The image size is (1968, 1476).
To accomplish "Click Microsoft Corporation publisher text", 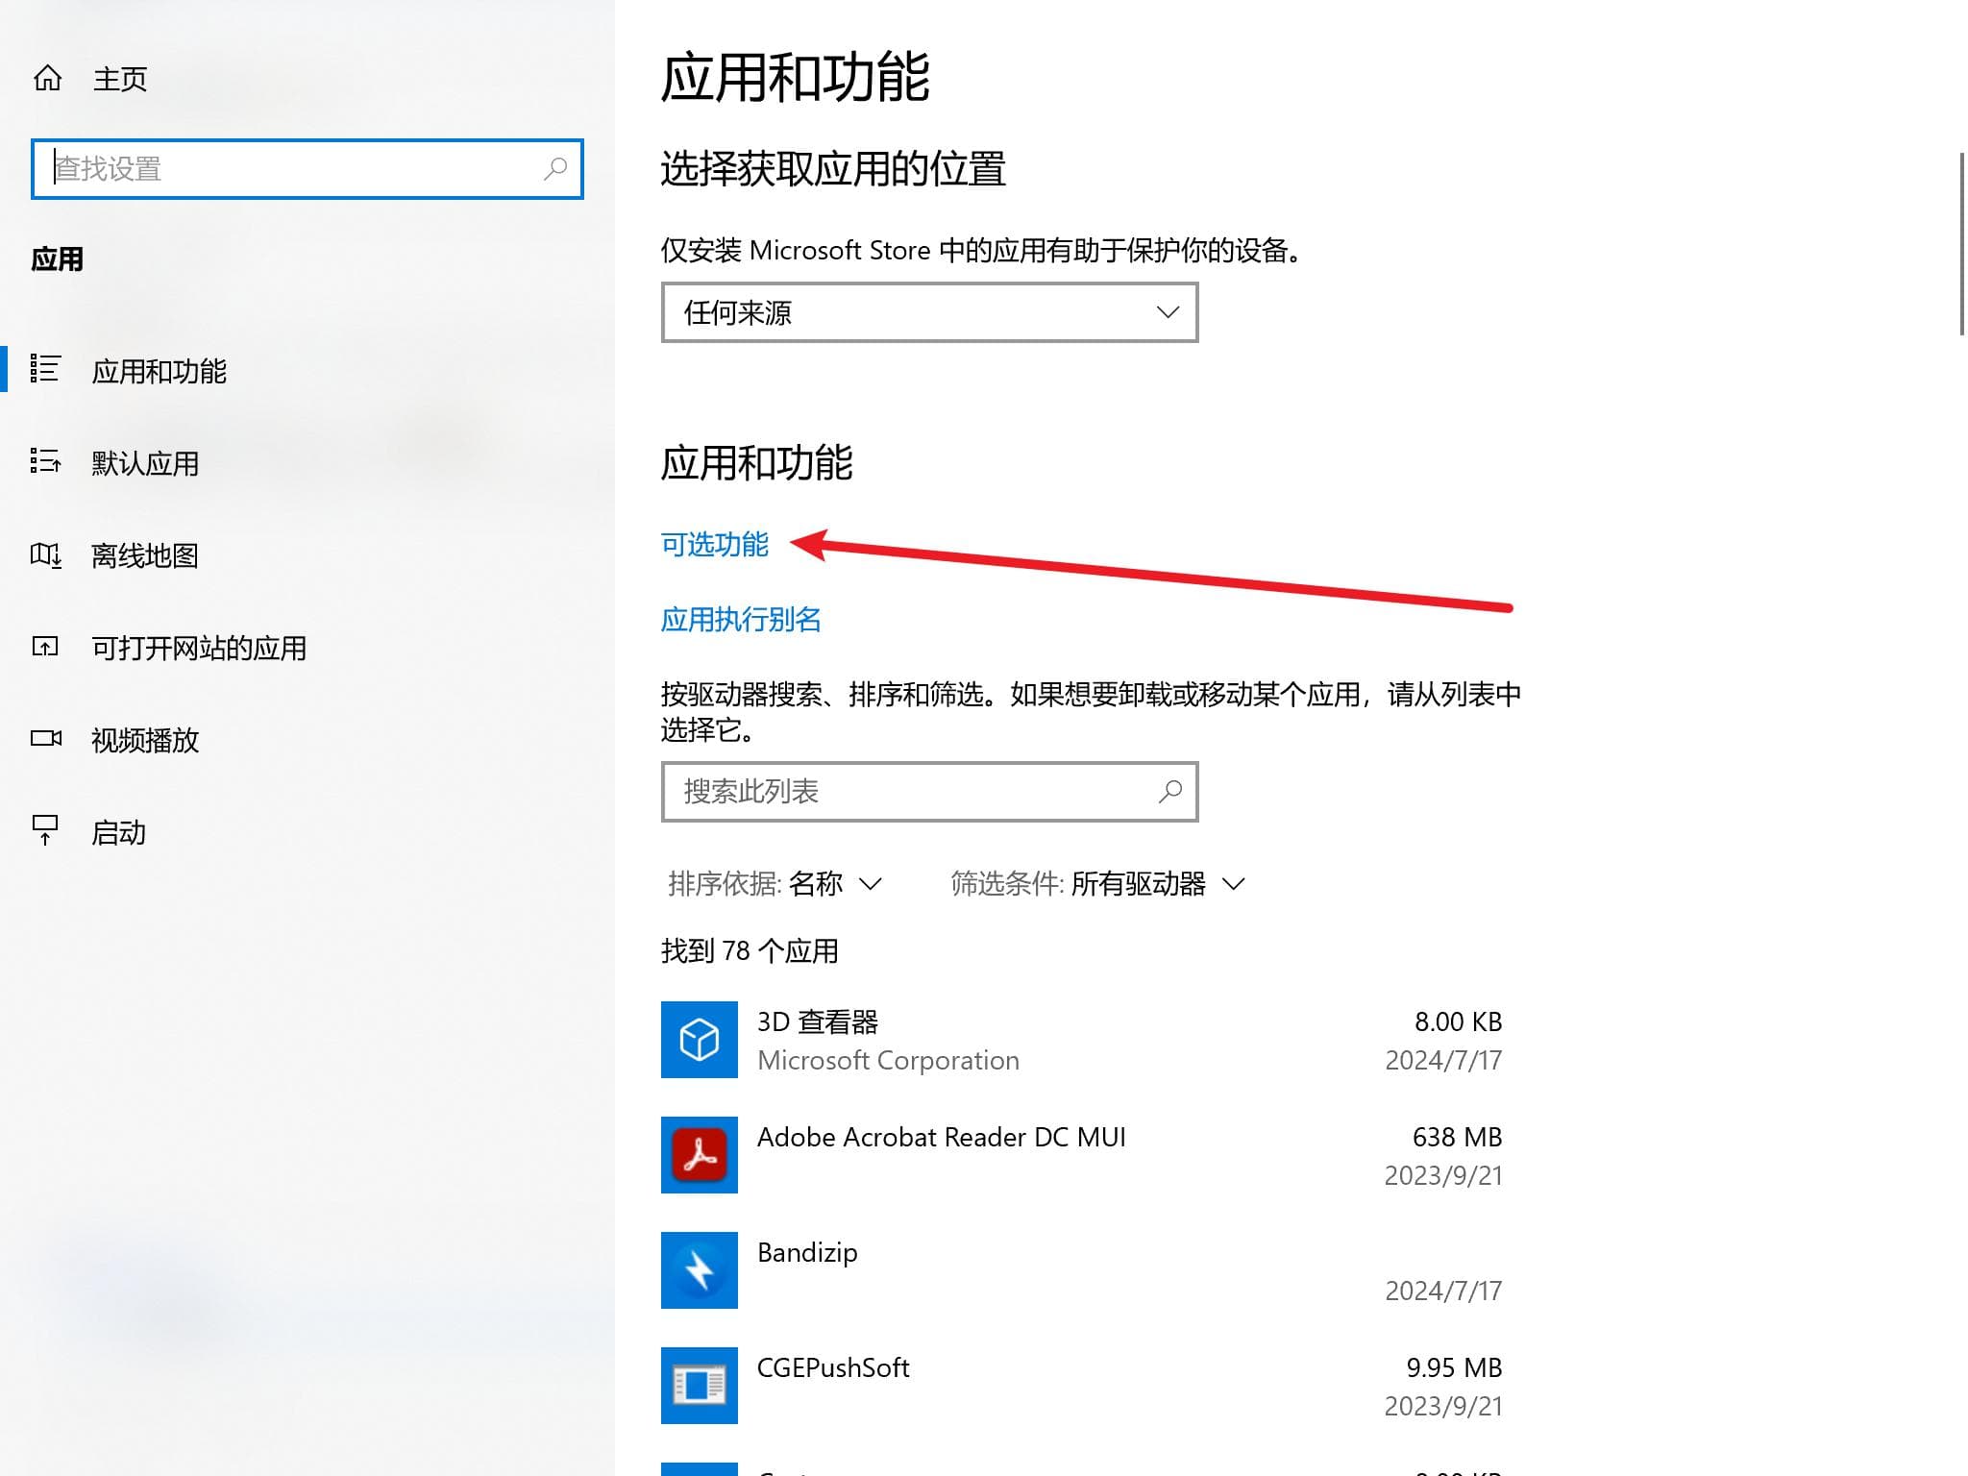I will click(888, 1060).
